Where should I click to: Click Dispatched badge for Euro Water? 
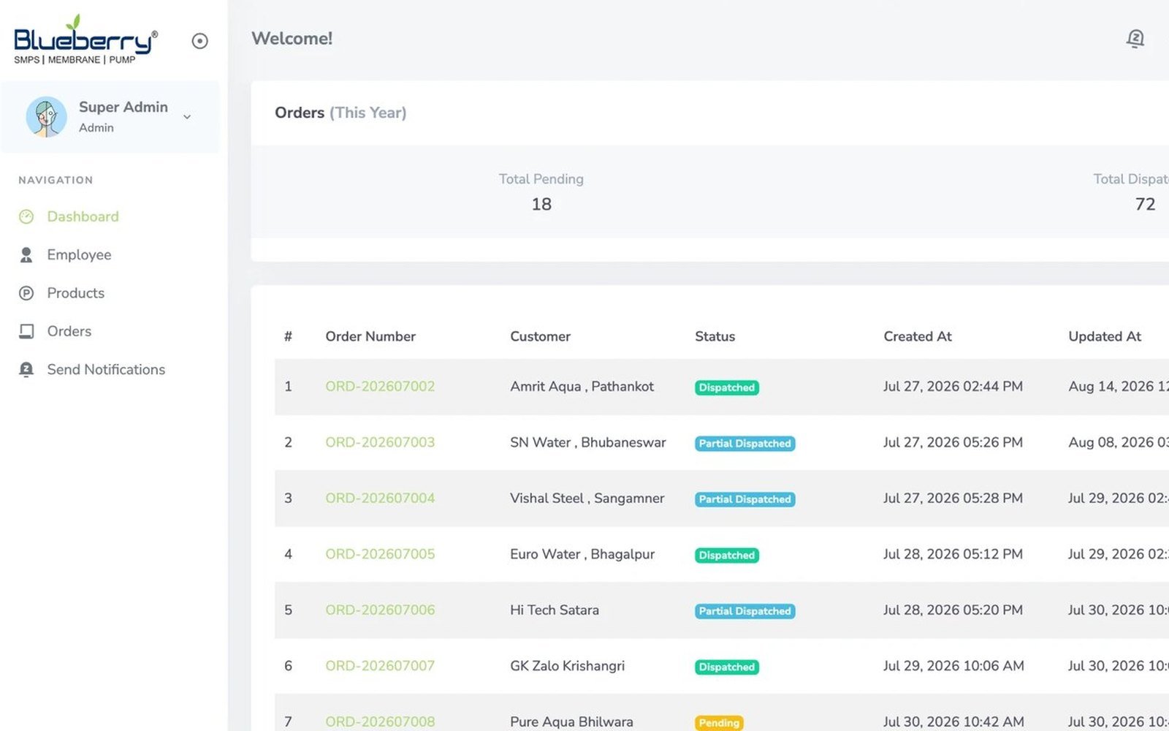click(x=726, y=555)
